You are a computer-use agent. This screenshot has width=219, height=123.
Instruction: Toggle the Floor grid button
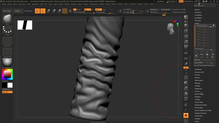pyautogui.click(x=186, y=53)
